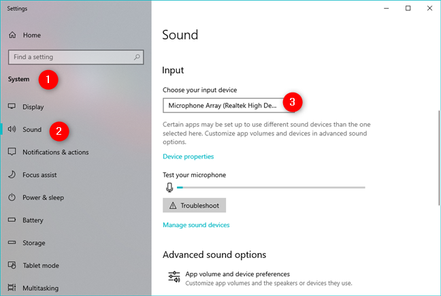Open Multitasking settings

tap(41, 288)
